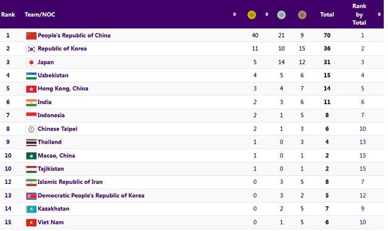The image size is (388, 231).
Task: Click the gold medal column icon
Action: tap(252, 15)
